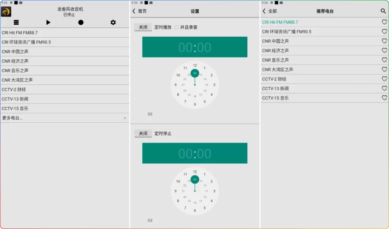The height and width of the screenshot is (229, 389).
Task: Select CNR 中国之声 on main list
Action: coord(65,51)
